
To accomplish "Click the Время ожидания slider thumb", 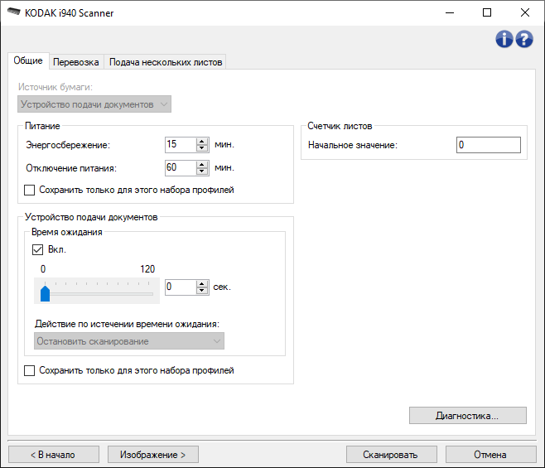I will pos(46,293).
